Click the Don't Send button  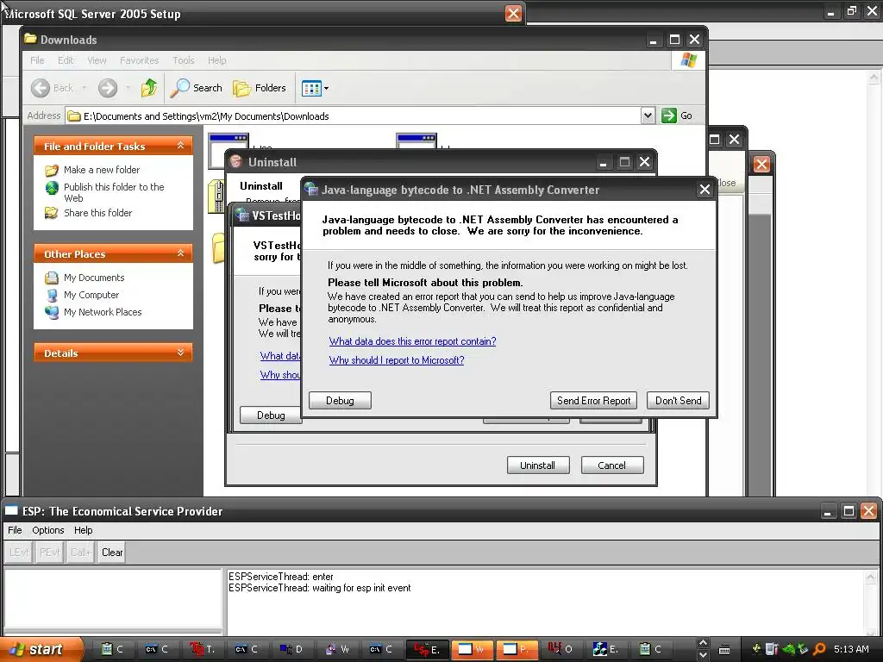[x=678, y=400]
